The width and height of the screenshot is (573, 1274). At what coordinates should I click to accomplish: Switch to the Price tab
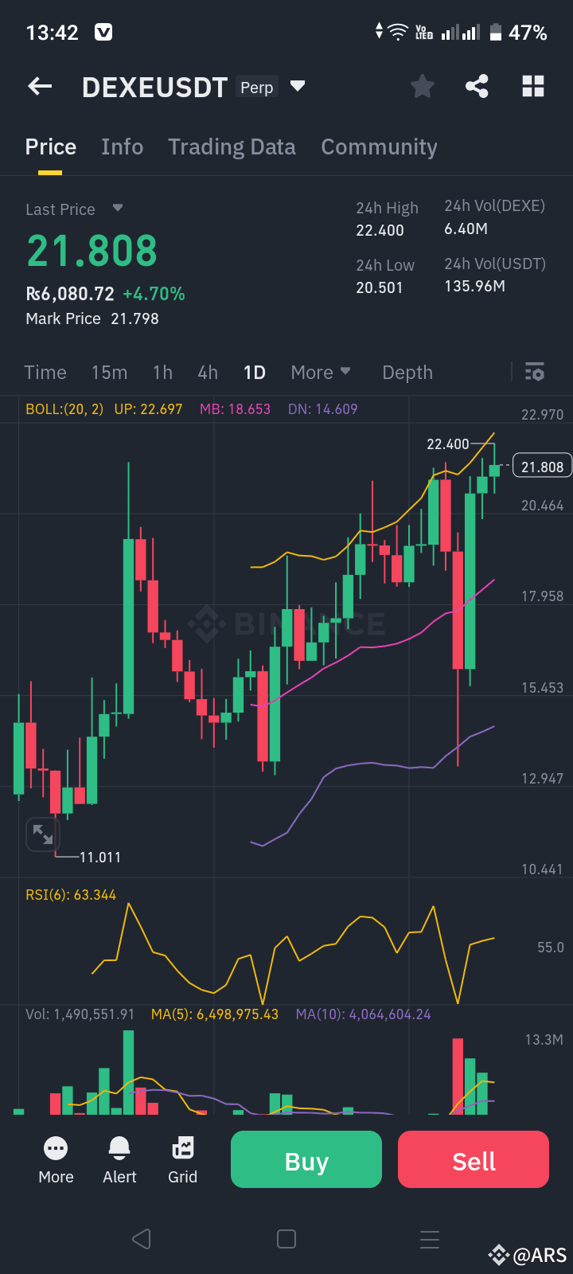[x=51, y=147]
